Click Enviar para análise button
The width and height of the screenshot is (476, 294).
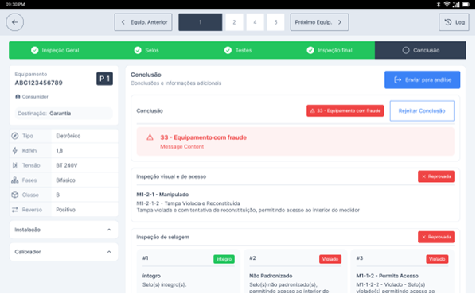coord(422,79)
